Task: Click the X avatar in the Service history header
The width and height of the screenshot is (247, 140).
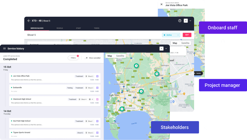Action: coord(162,49)
